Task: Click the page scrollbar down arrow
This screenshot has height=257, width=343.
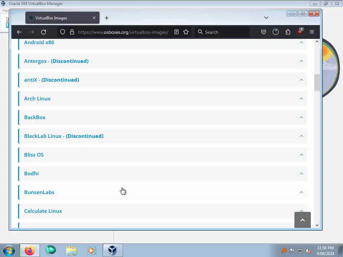Action: [x=317, y=225]
